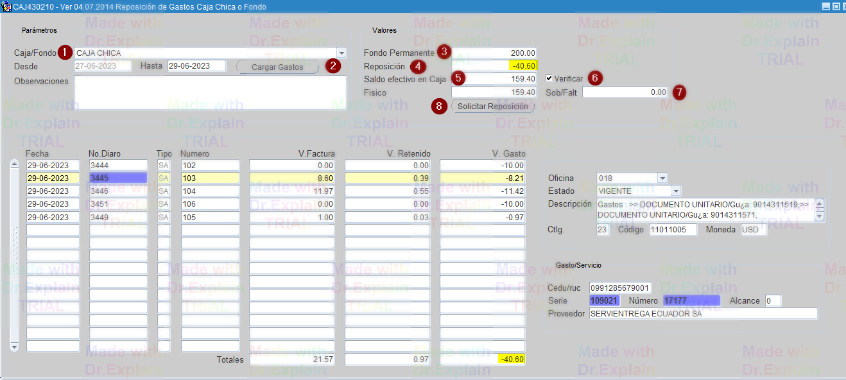Select diary number 3446 in the table
The image size is (846, 380).
(x=118, y=191)
